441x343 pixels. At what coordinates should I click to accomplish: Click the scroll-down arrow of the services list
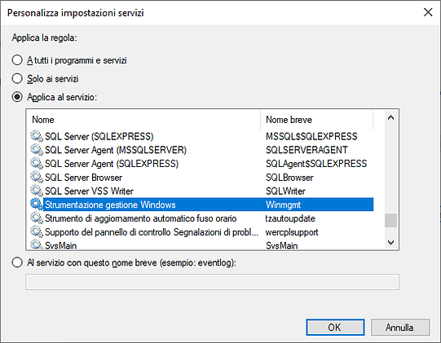[x=390, y=242]
